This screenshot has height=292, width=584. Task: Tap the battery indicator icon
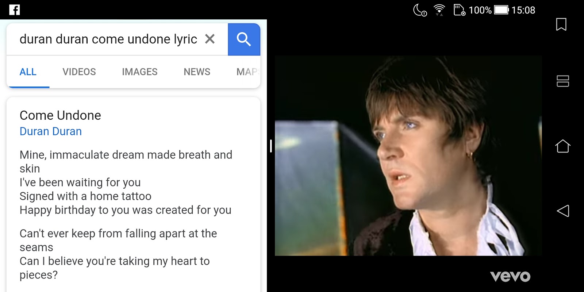tap(502, 10)
